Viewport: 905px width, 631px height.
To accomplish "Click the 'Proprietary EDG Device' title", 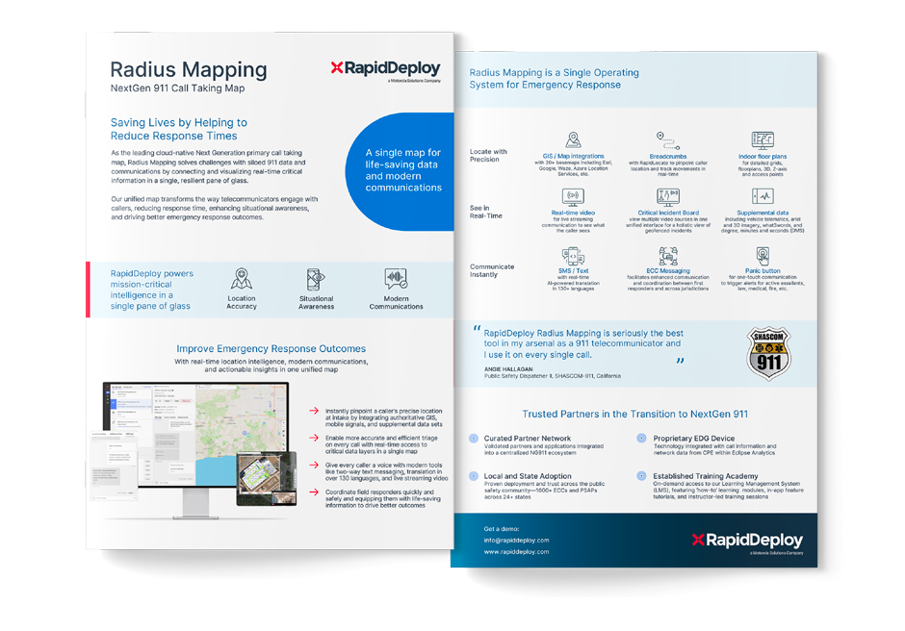I will click(x=694, y=439).
